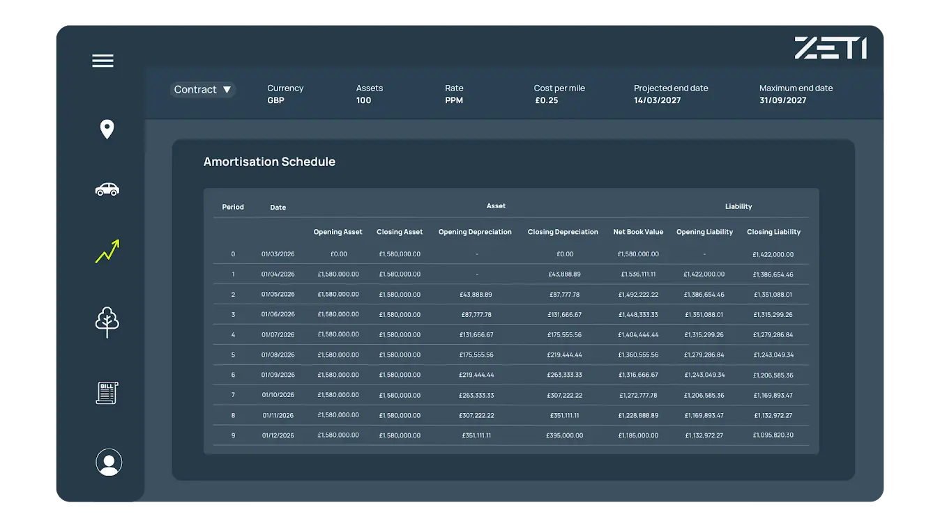Select the Net Book Value column header
The height and width of the screenshot is (528, 940).
[638, 232]
